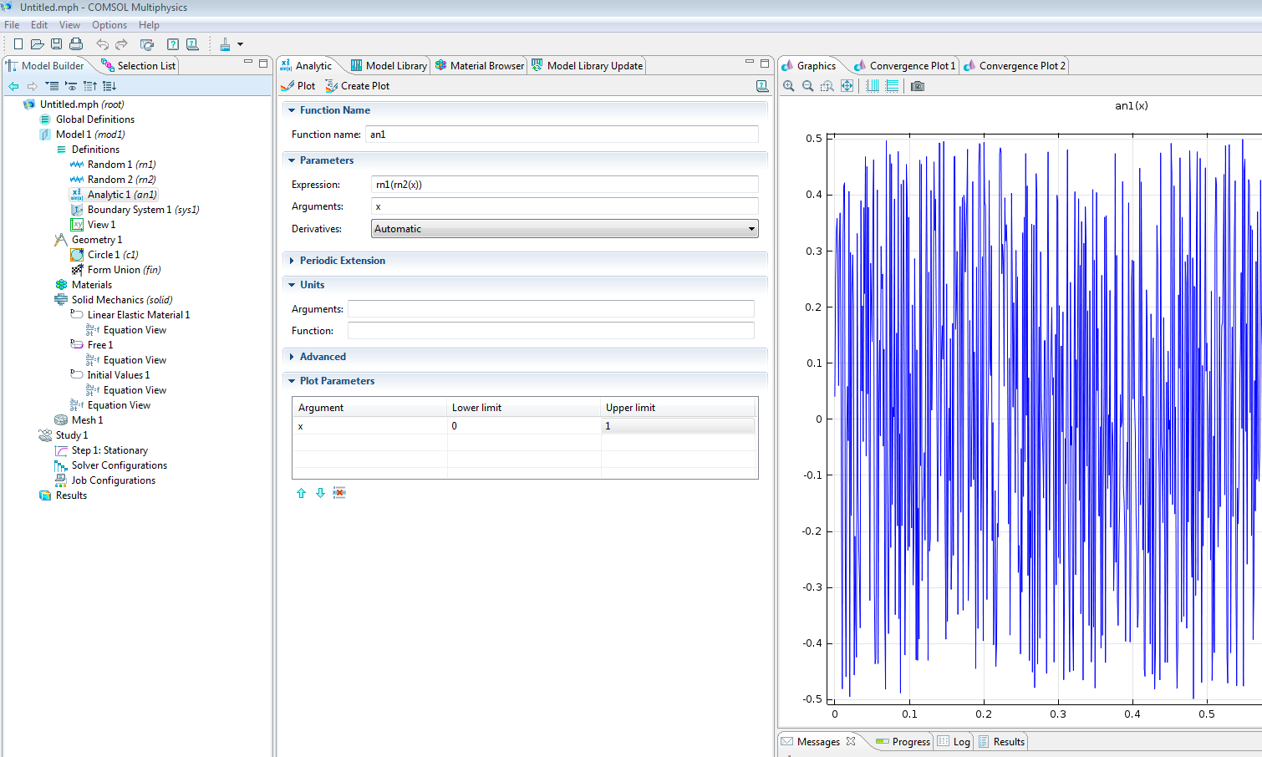Move plot parameter row up arrow

tap(302, 493)
